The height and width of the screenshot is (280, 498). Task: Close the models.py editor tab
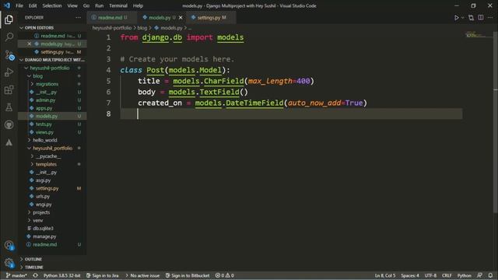pyautogui.click(x=181, y=18)
